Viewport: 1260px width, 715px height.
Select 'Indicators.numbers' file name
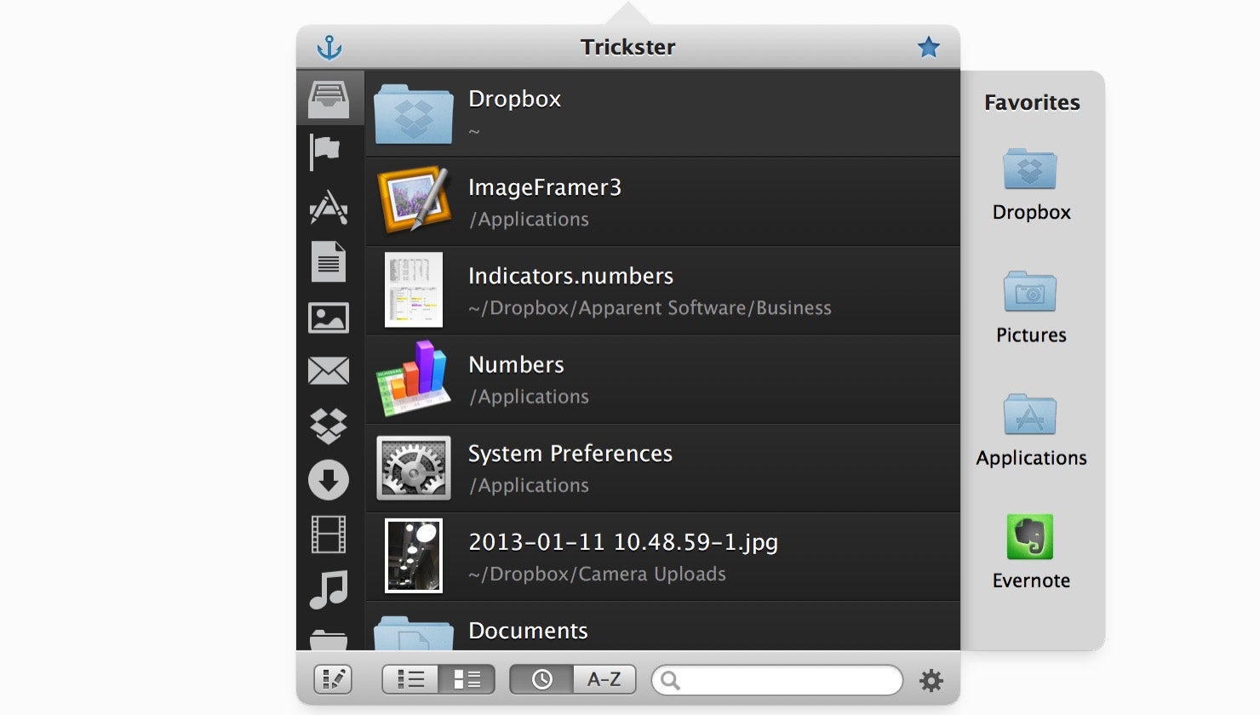570,276
